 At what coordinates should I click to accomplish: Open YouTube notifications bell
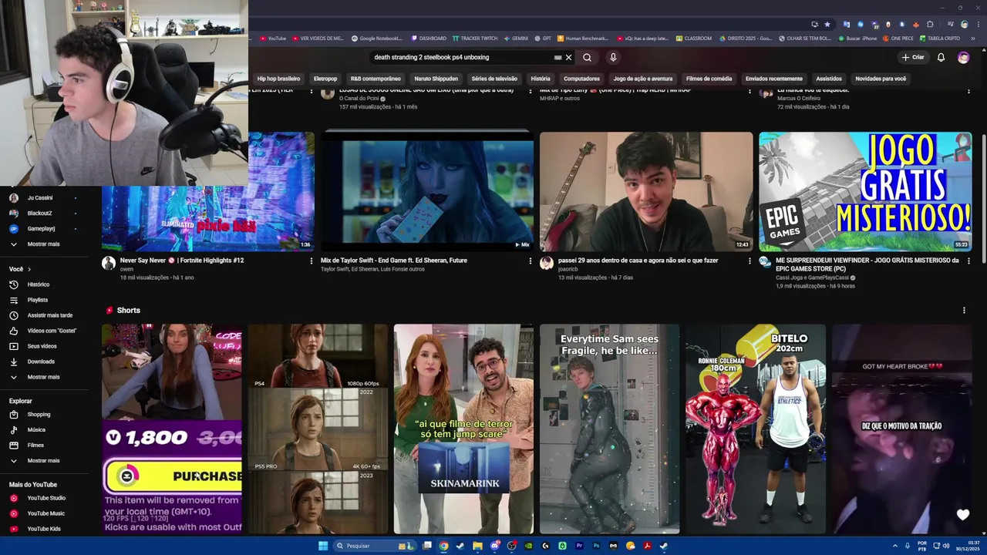point(941,57)
